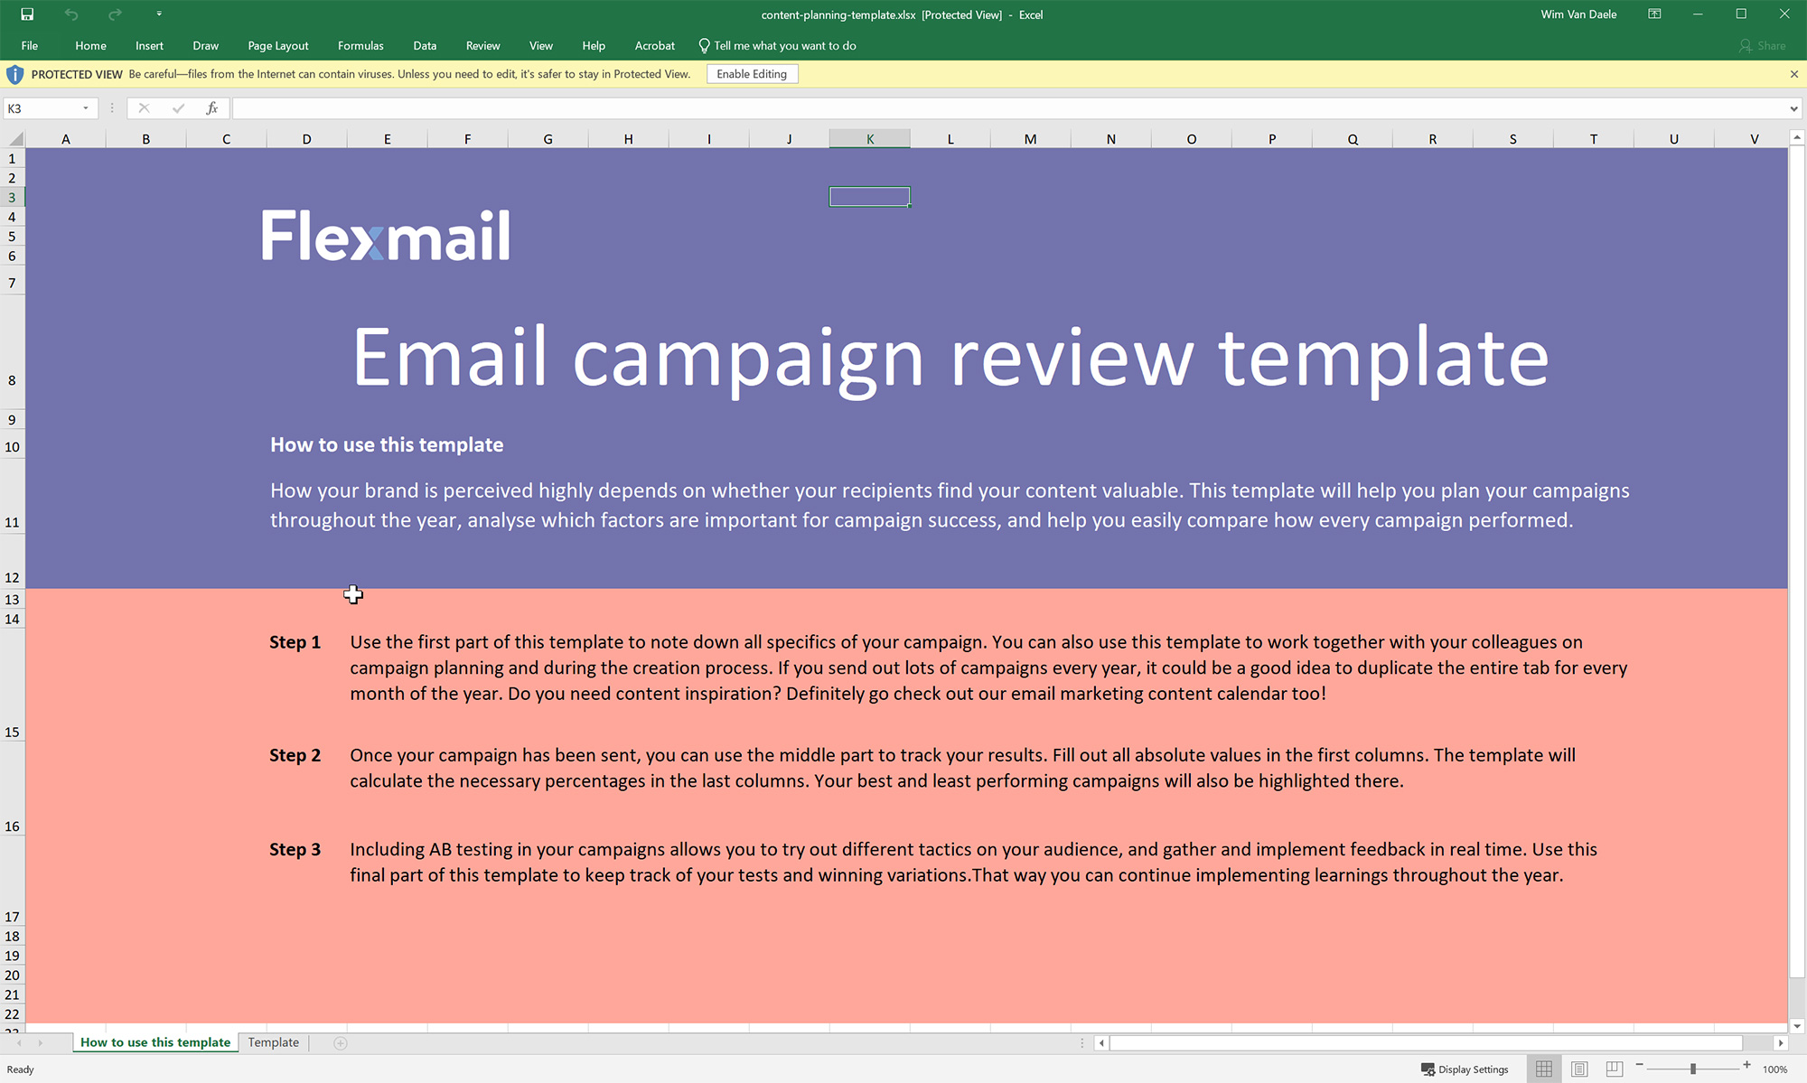Click the Redo arrow icon

pos(115,14)
